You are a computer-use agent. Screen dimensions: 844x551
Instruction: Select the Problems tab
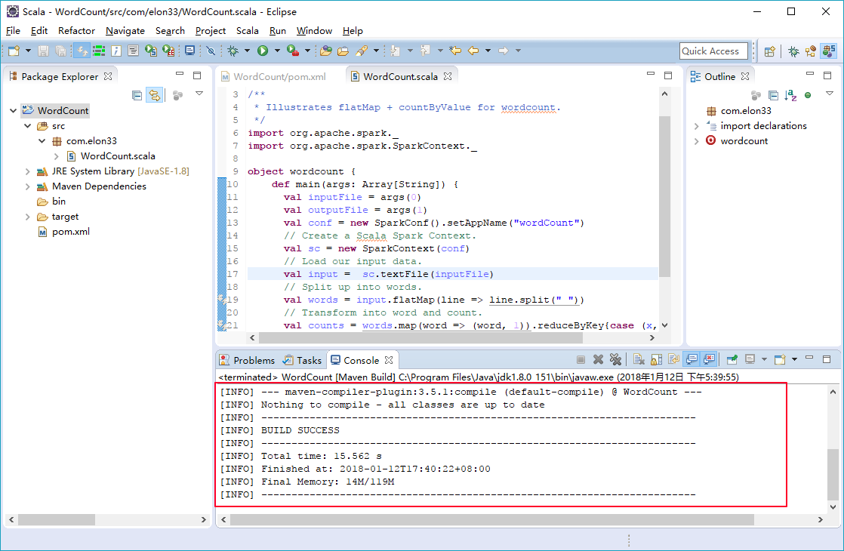[x=253, y=360]
